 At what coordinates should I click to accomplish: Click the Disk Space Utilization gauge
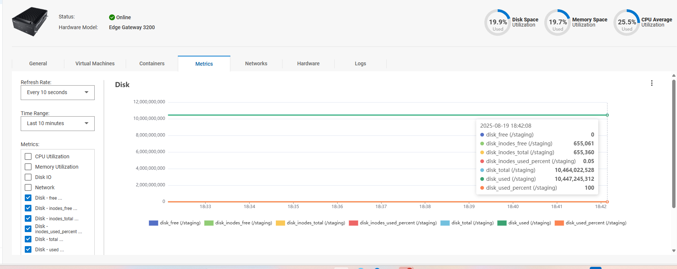point(498,23)
